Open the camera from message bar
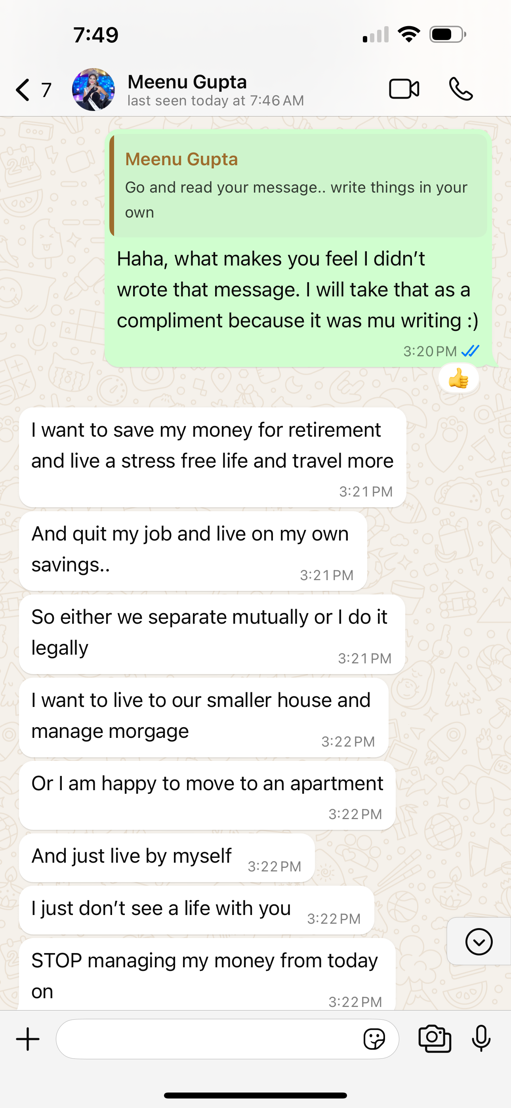511x1108 pixels. click(435, 1039)
